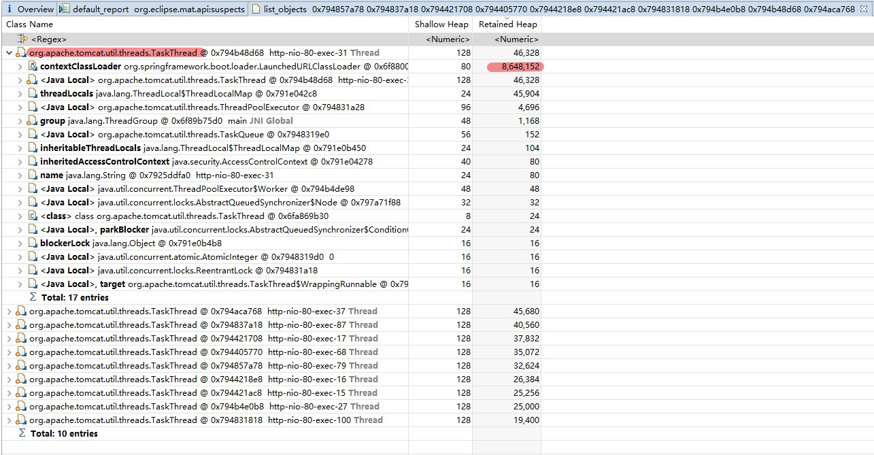Select the retained heap value 45,904
The height and width of the screenshot is (455, 874).
coord(526,94)
